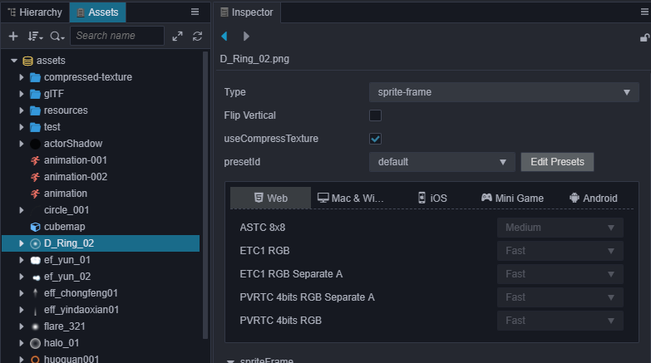651x363 pixels.
Task: Refresh the assets list
Action: 198,36
